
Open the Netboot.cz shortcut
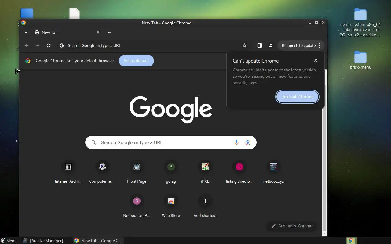[x=137, y=206]
